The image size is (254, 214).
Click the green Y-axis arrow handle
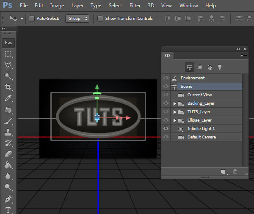pyautogui.click(x=97, y=87)
